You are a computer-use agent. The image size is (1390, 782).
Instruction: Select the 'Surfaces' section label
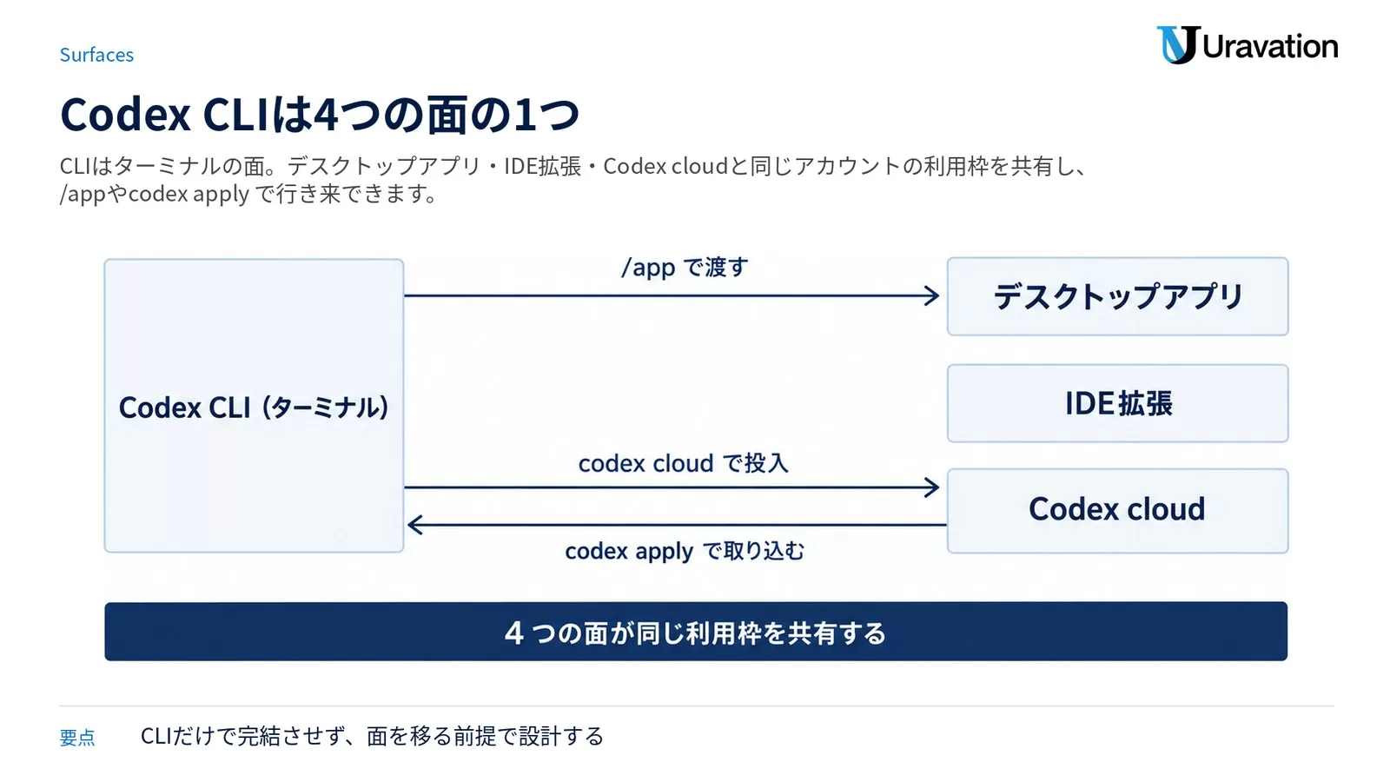tap(96, 55)
